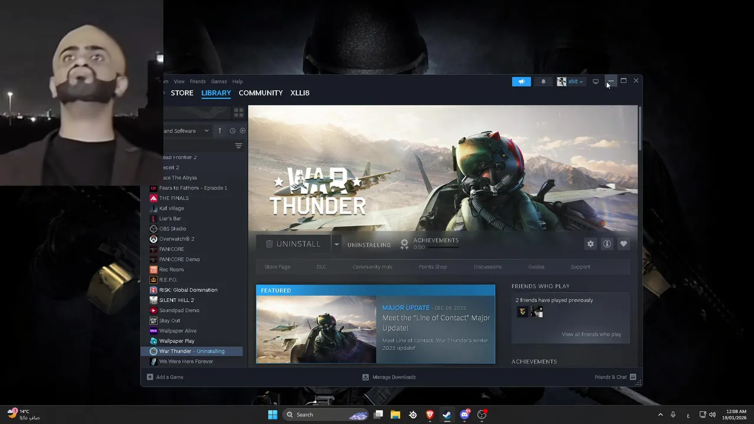
Task: Go to the STORE tab
Action: (x=182, y=93)
